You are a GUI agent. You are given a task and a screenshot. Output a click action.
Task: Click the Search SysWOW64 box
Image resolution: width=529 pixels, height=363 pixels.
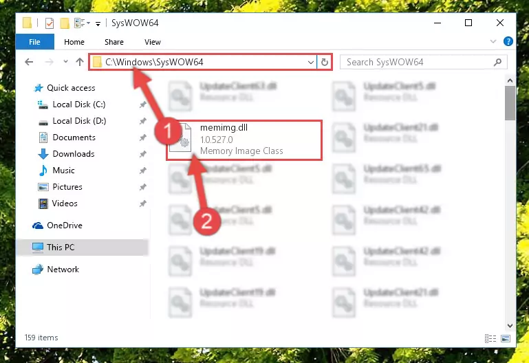pos(423,62)
